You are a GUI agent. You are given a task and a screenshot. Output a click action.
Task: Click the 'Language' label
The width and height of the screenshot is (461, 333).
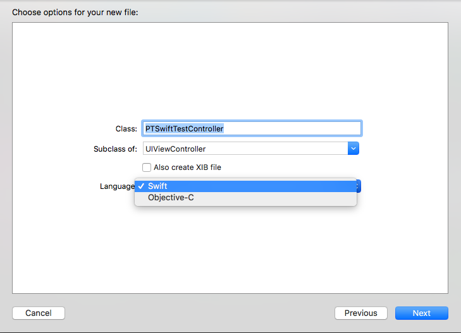[x=117, y=186]
